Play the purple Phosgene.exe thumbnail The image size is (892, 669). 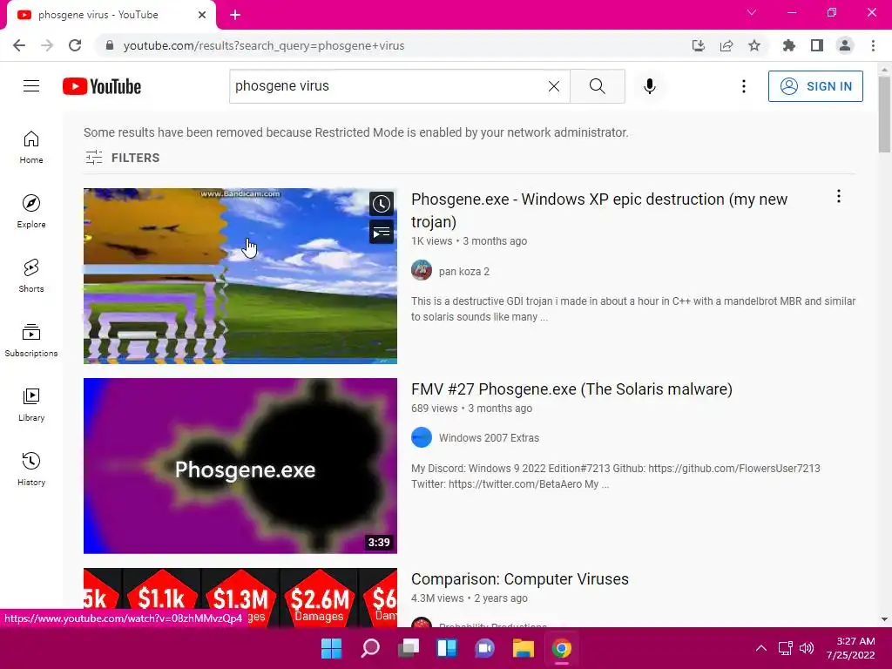click(x=240, y=466)
